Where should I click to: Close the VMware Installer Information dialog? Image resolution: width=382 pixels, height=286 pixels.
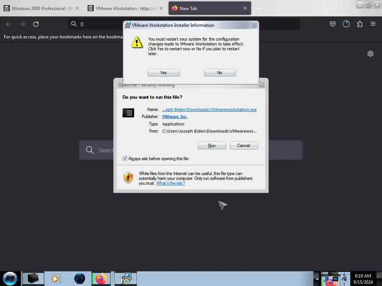click(x=254, y=25)
